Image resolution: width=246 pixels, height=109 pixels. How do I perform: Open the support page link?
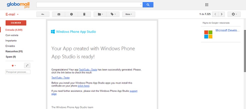pos(133,91)
